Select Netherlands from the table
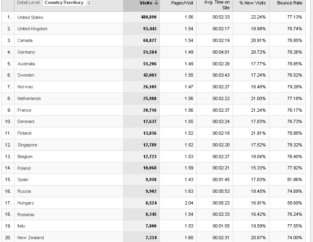Image resolution: width=313 pixels, height=242 pixels. click(29, 98)
